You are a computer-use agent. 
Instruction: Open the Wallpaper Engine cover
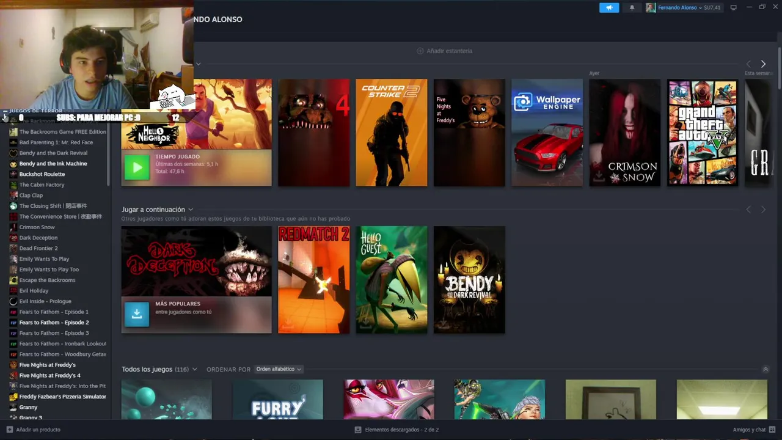[547, 132]
